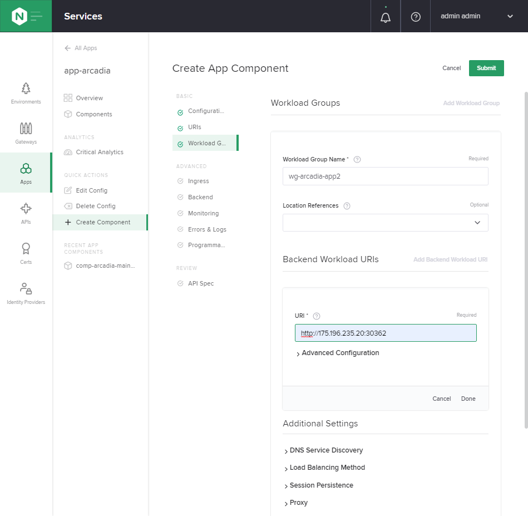Screen dimensions: 528x516
Task: Click the page vertical scrollbar
Action: pyautogui.click(x=526, y=259)
